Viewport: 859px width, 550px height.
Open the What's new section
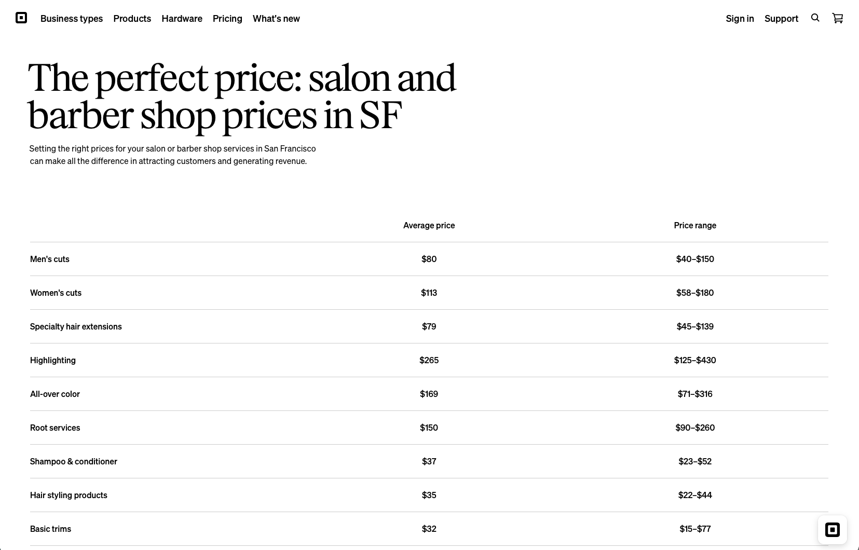[x=276, y=19]
